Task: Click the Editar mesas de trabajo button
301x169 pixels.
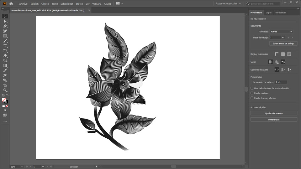Action: 283,44
